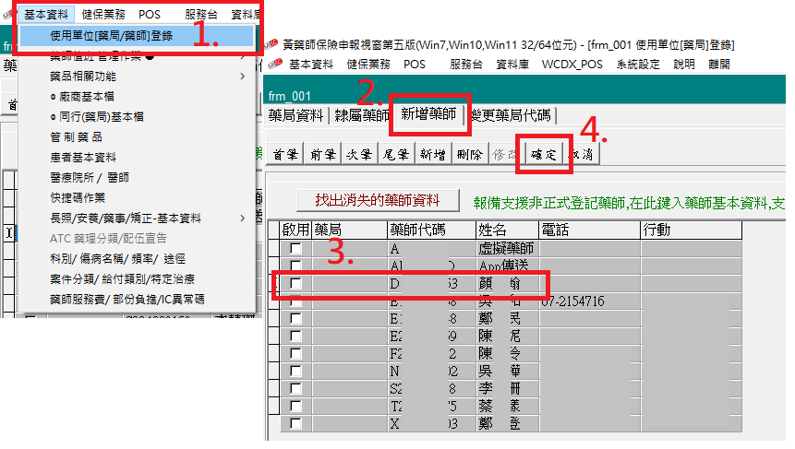Enable checkbox for 鄭 row with code E
The image size is (795, 449).
tap(295, 318)
